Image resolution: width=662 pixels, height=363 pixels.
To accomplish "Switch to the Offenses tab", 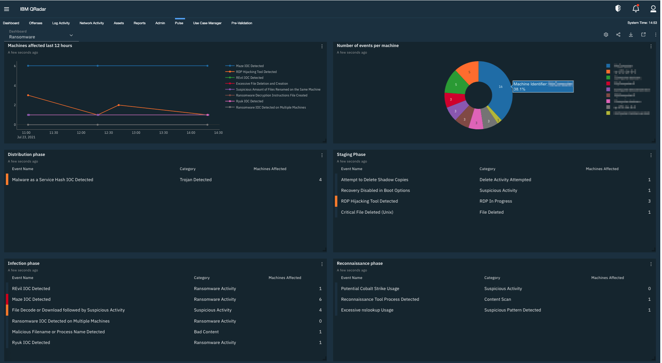I will point(36,23).
